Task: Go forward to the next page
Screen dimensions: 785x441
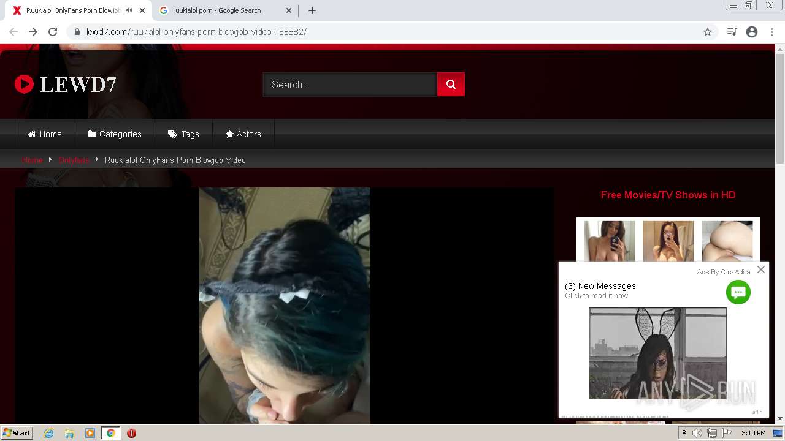Action: coord(33,32)
